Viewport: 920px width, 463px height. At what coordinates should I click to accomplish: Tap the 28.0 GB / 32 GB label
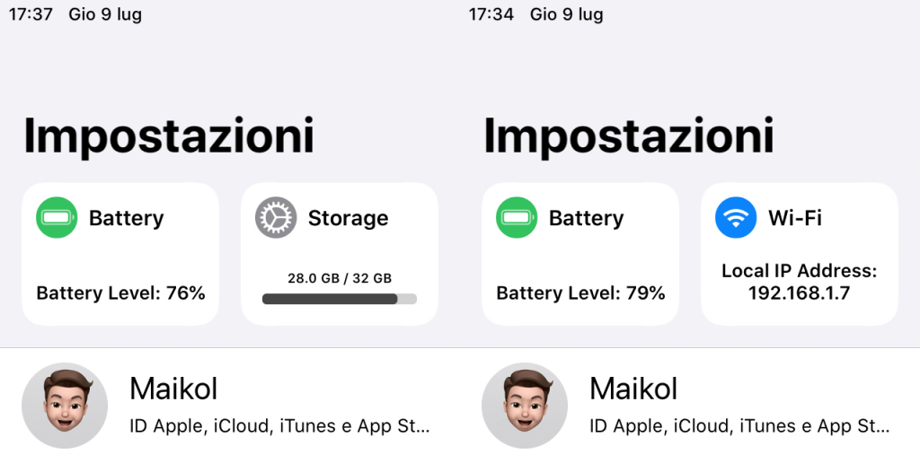coord(339,278)
